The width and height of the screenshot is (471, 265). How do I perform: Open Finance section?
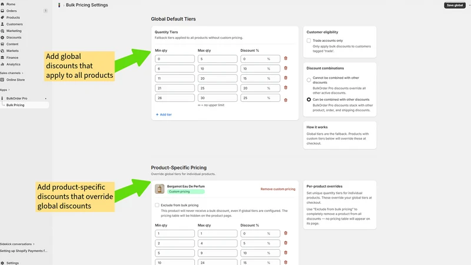(x=12, y=57)
